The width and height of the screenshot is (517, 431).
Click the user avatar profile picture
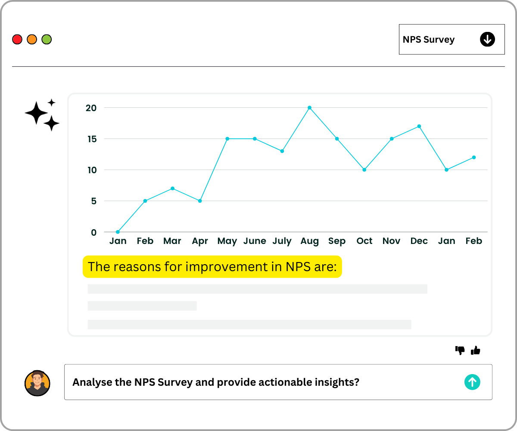pyautogui.click(x=37, y=383)
